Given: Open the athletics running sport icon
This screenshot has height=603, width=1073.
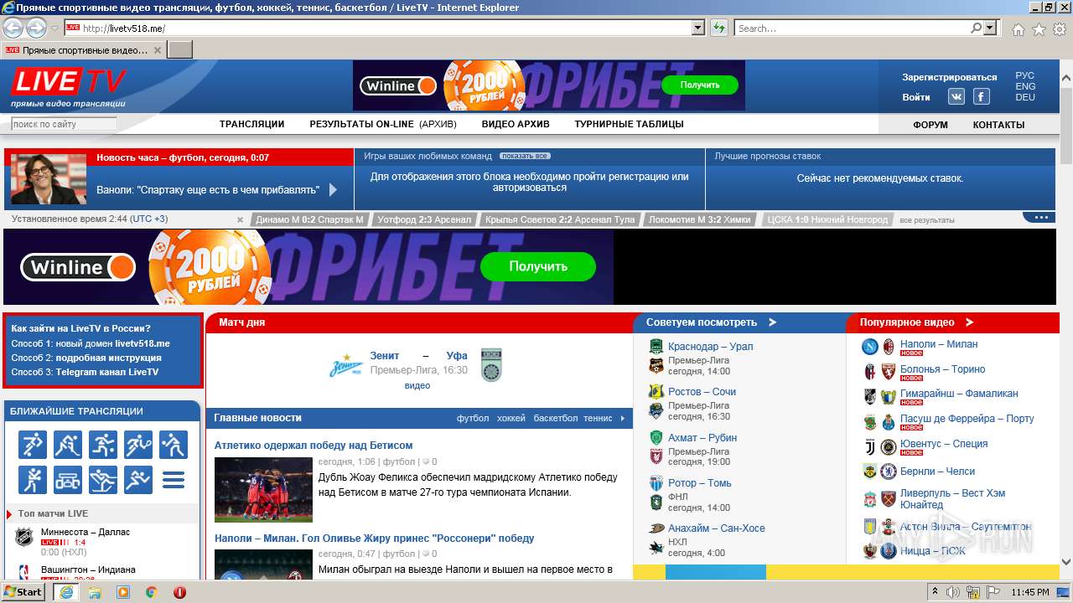Looking at the screenshot, I should click(138, 480).
